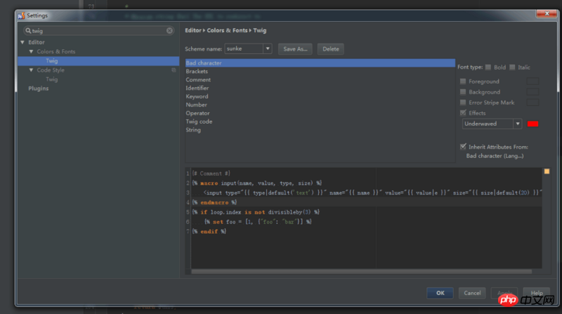562x314 pixels.
Task: Click the Settings window app icon
Action: point(22,15)
